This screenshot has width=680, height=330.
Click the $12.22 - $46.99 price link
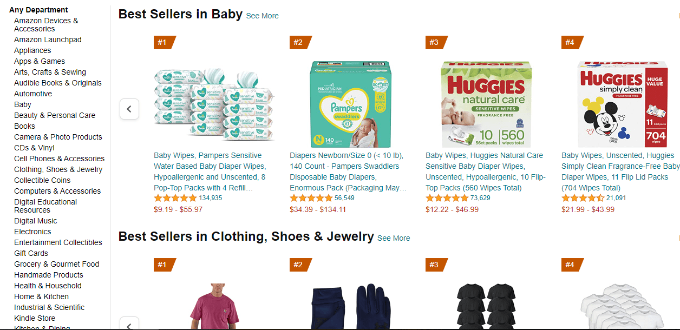click(452, 209)
